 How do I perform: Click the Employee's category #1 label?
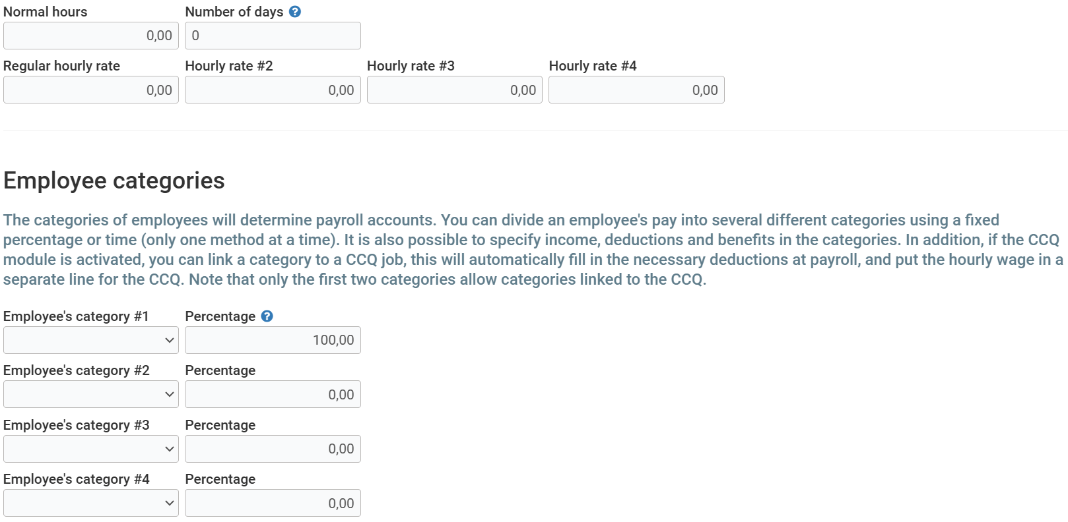pyautogui.click(x=76, y=316)
